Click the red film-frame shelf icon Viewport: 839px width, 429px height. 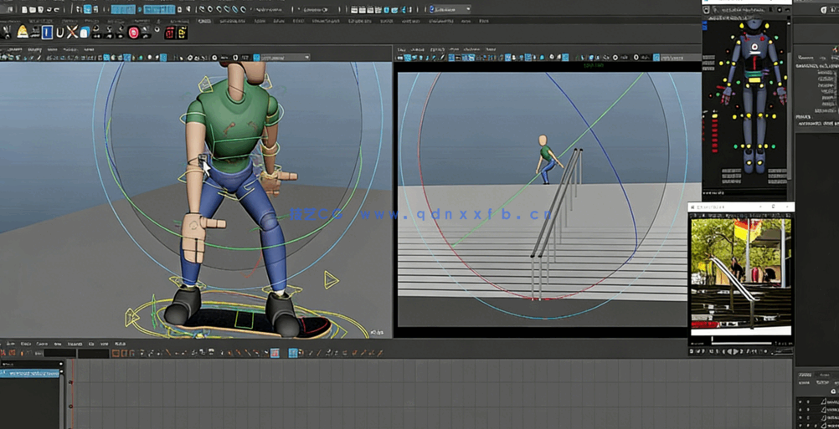coord(170,33)
